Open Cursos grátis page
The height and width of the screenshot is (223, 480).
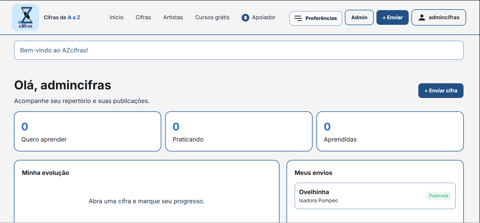[x=212, y=17]
